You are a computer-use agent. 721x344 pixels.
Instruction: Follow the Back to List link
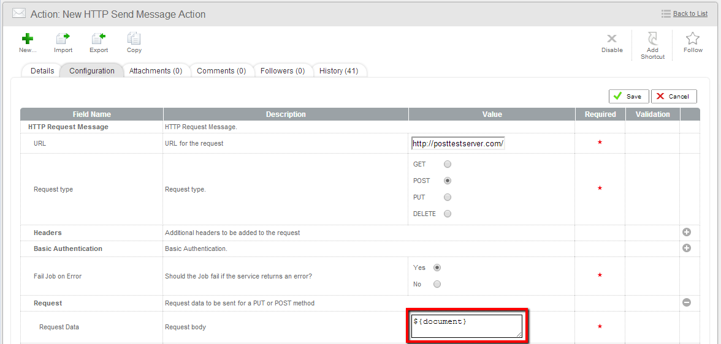pos(690,13)
